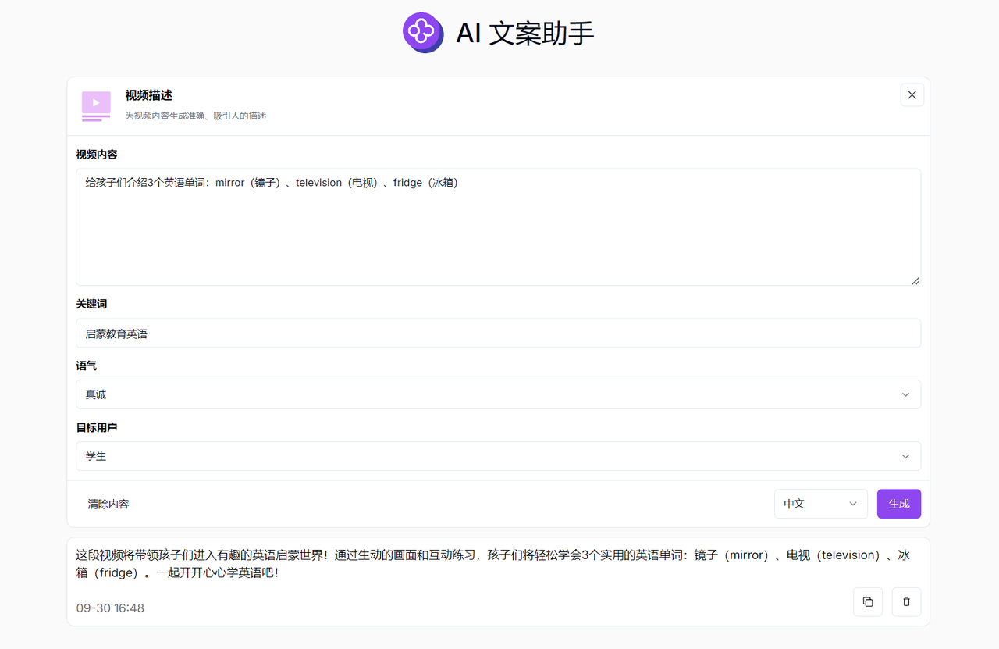This screenshot has height=649, width=999.
Task: Focus the 视频内容 text area
Action: click(498, 226)
